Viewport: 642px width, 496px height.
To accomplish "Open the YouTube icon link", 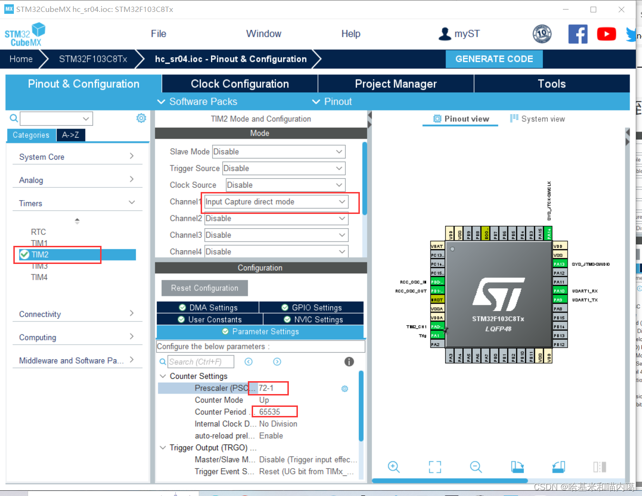I will [x=606, y=34].
